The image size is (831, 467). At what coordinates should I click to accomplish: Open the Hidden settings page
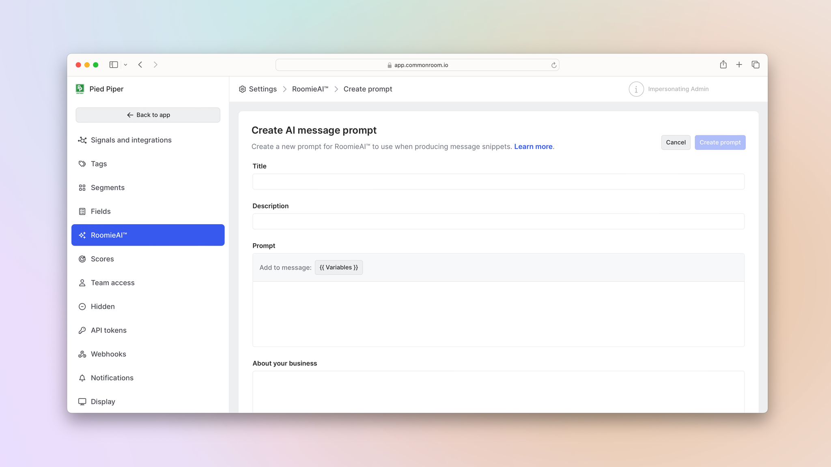[x=148, y=306]
